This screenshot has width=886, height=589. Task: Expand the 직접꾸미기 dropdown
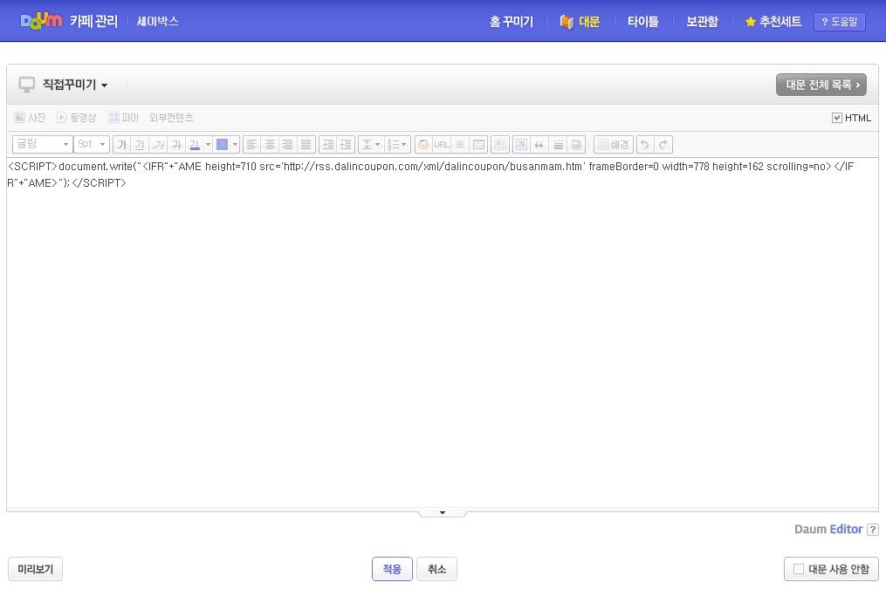click(76, 85)
